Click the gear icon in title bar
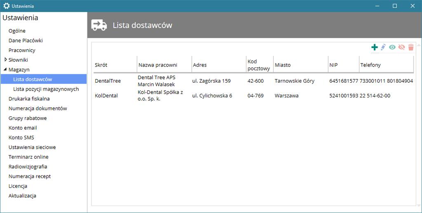The width and height of the screenshot is (422, 213). pyautogui.click(x=7, y=6)
